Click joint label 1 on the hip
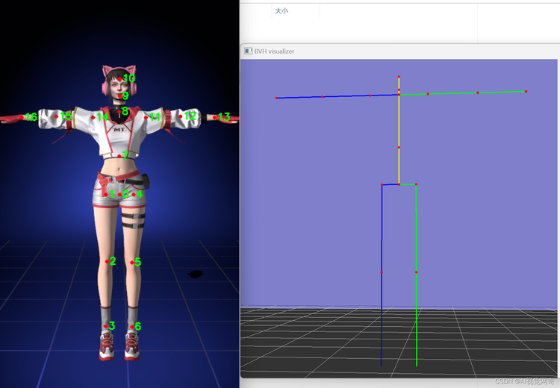Viewport: 560px width, 388px height. tap(112, 194)
